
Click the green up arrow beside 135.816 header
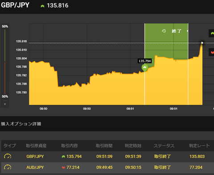[42, 6]
